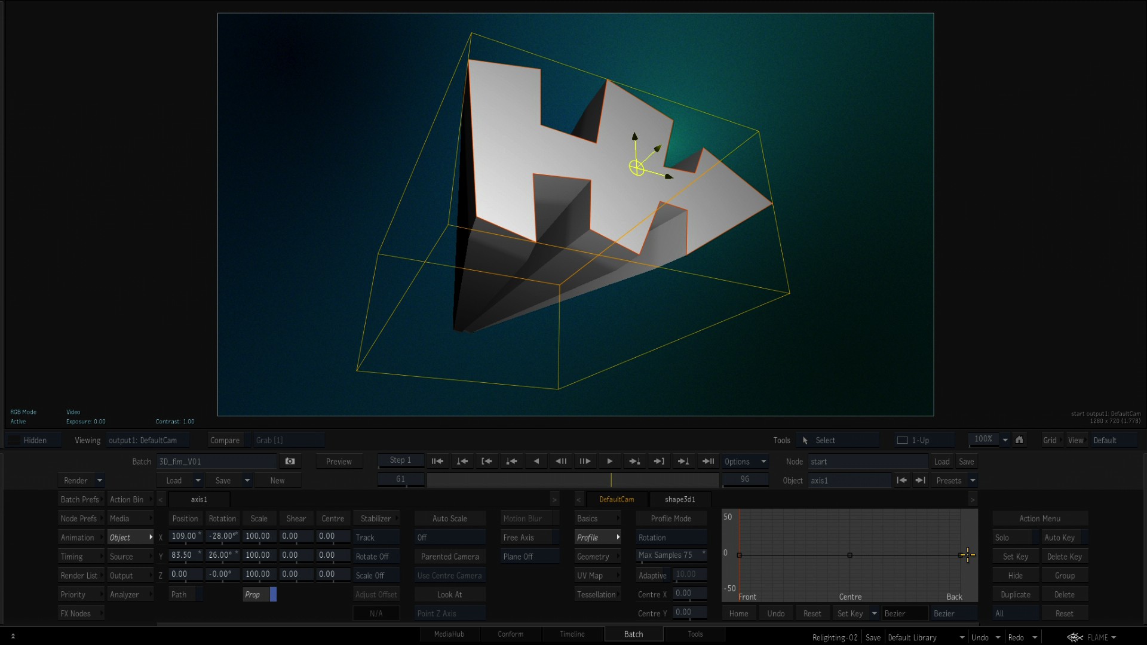Click the home icon next to zoom
1147x645 pixels.
click(x=1019, y=440)
